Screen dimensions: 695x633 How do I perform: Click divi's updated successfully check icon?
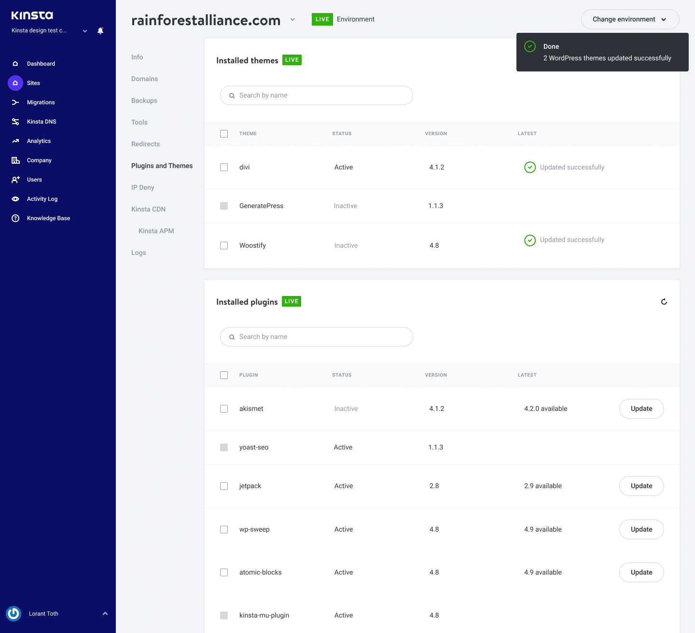530,168
